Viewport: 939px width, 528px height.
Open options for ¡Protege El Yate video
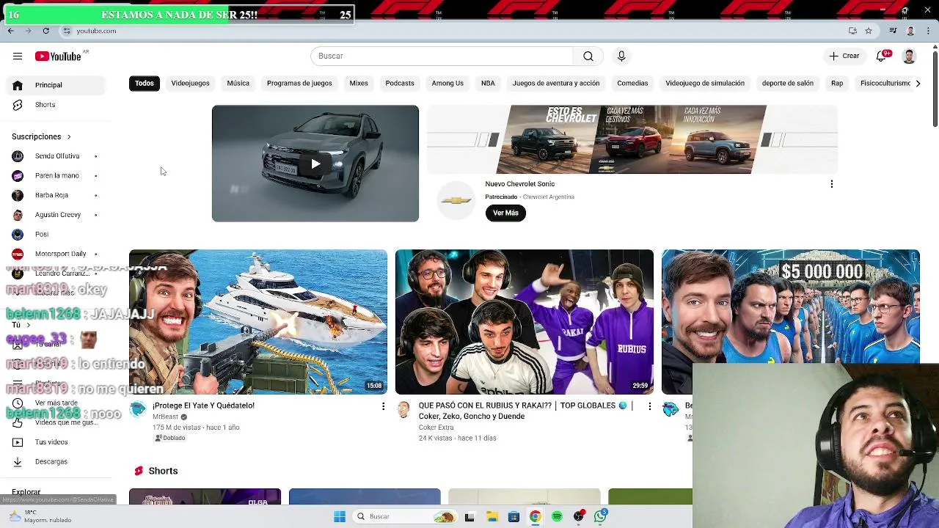coord(383,406)
